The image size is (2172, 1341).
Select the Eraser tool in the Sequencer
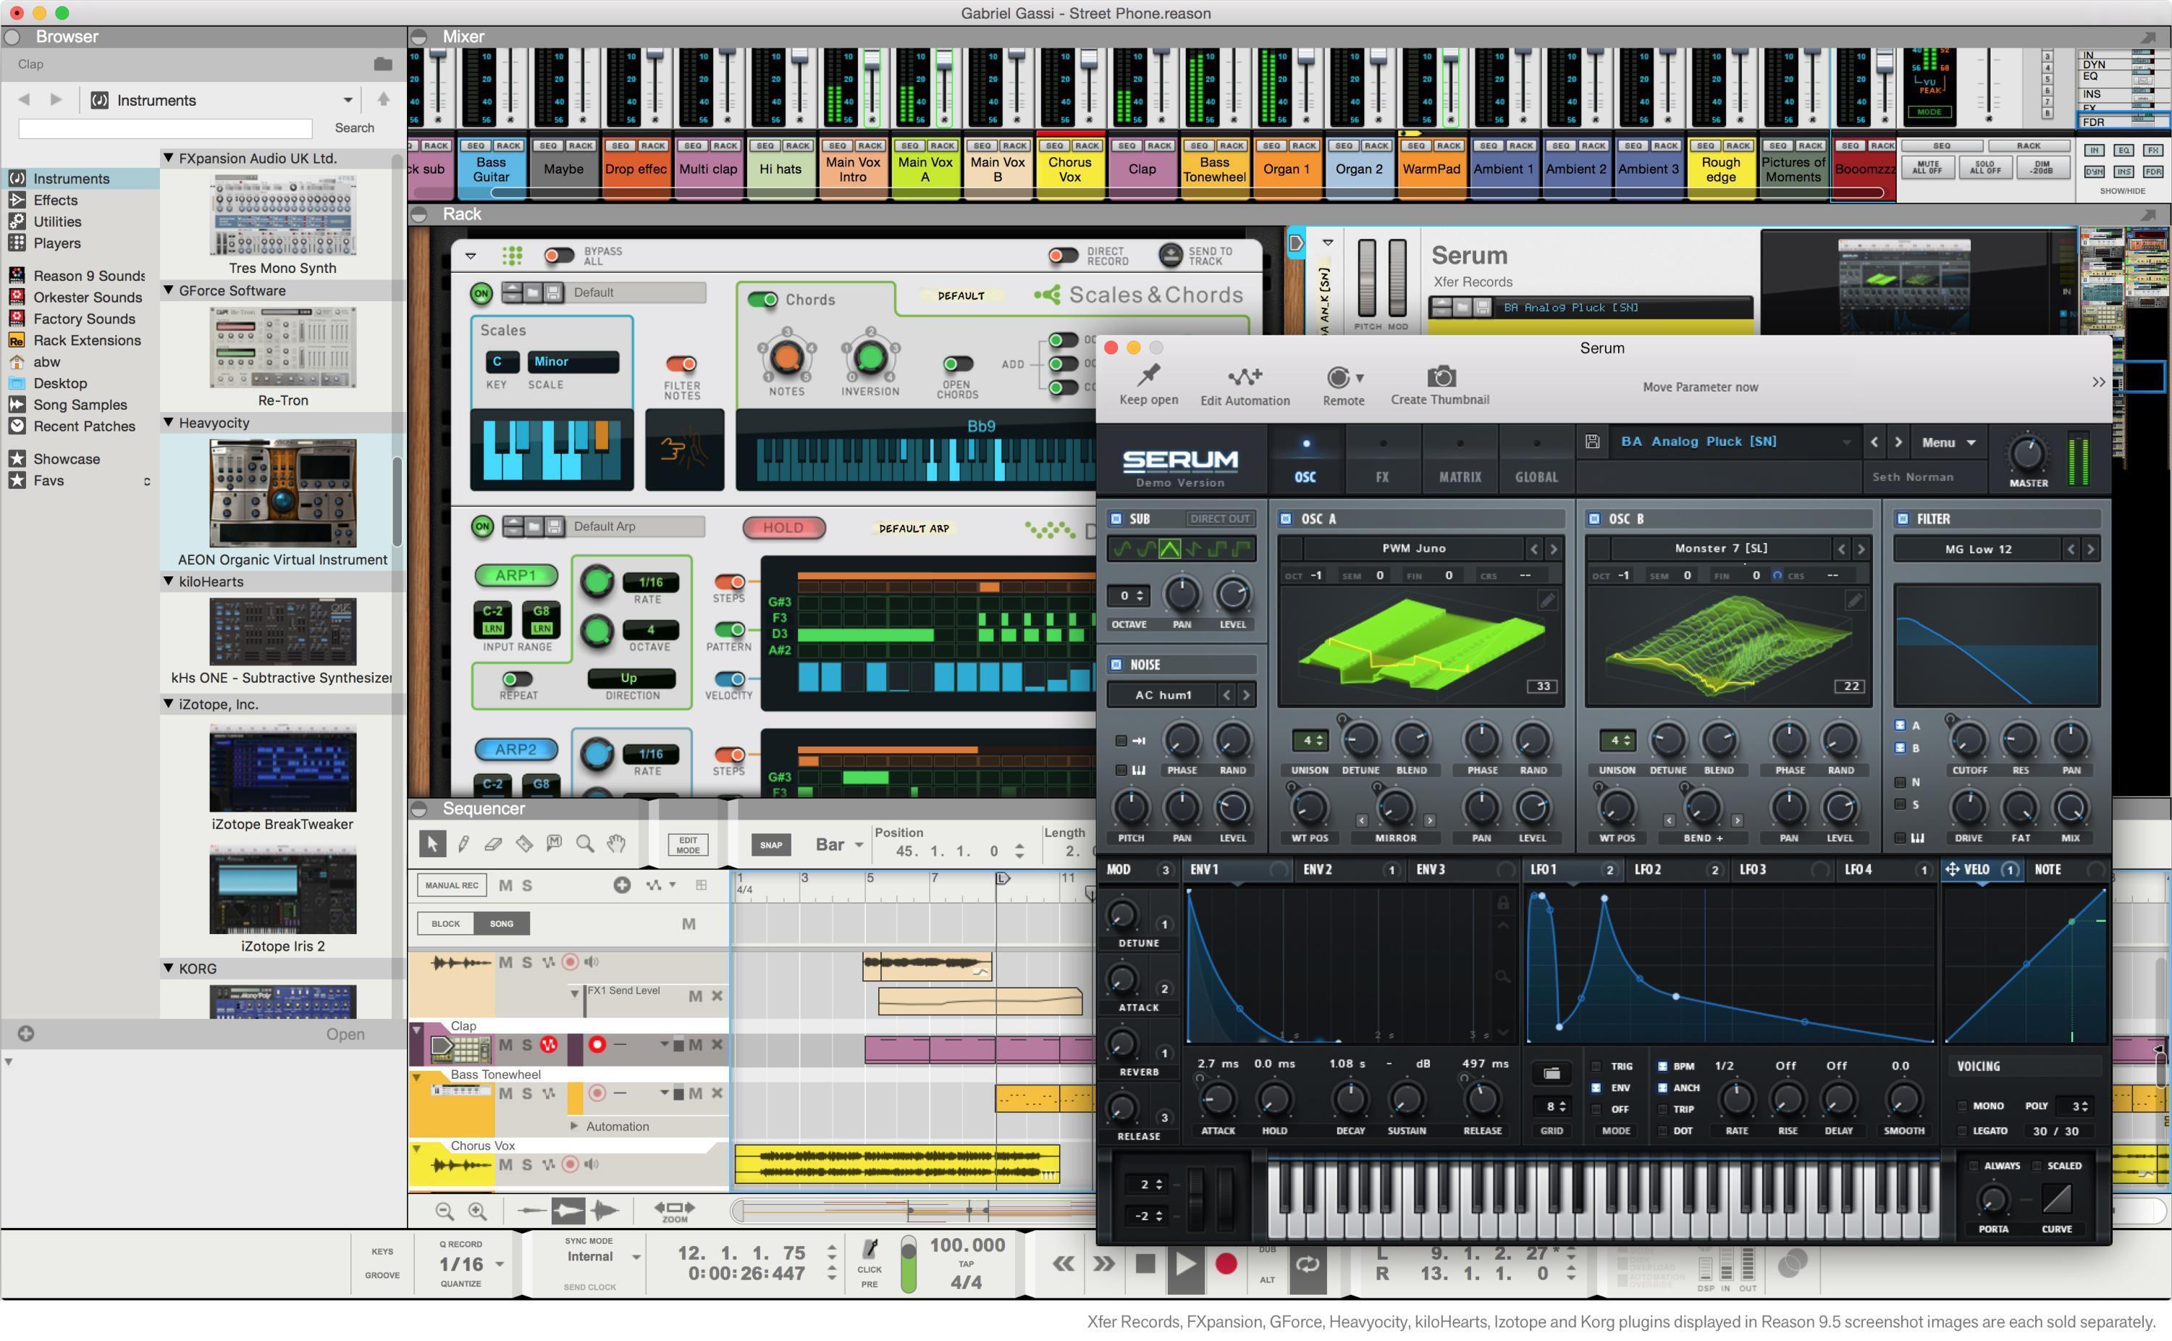click(x=494, y=844)
